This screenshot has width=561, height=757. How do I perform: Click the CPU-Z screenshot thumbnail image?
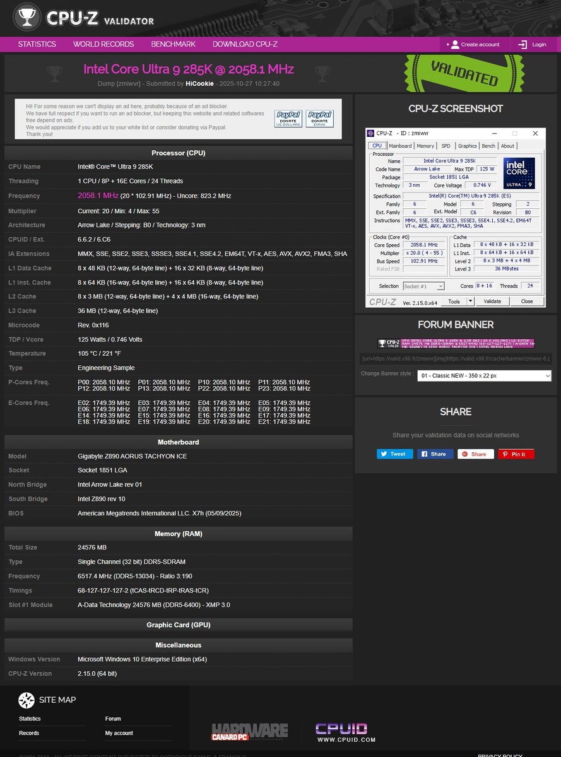pyautogui.click(x=455, y=218)
